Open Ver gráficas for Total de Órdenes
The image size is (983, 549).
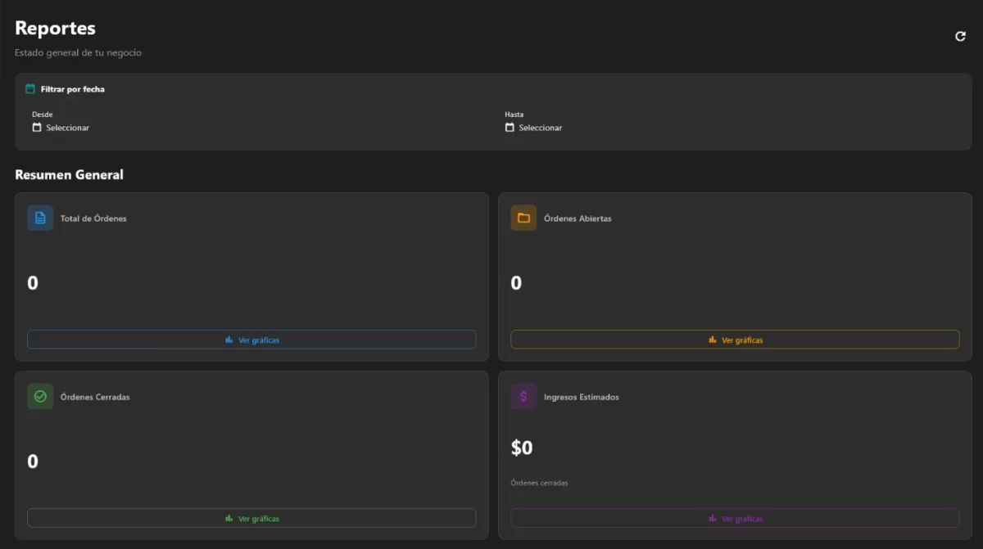click(251, 340)
